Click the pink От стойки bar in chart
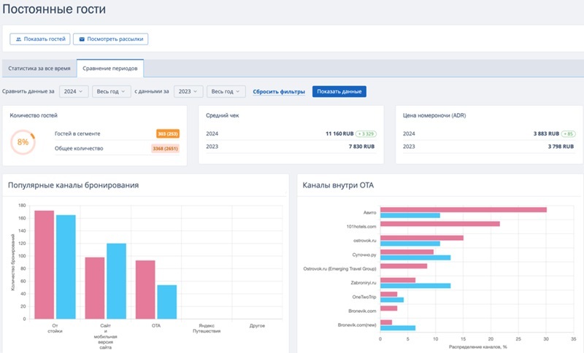Screen dimensions: 584x353 tap(45, 265)
